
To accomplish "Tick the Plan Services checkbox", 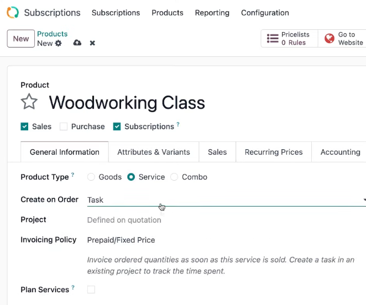I will pyautogui.click(x=91, y=290).
